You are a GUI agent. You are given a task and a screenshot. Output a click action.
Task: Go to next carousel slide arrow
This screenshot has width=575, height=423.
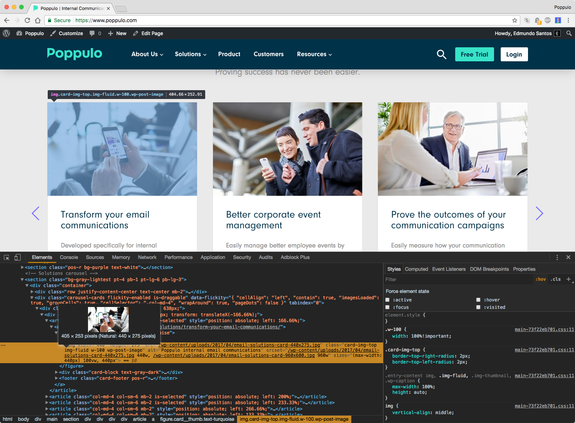(x=539, y=213)
